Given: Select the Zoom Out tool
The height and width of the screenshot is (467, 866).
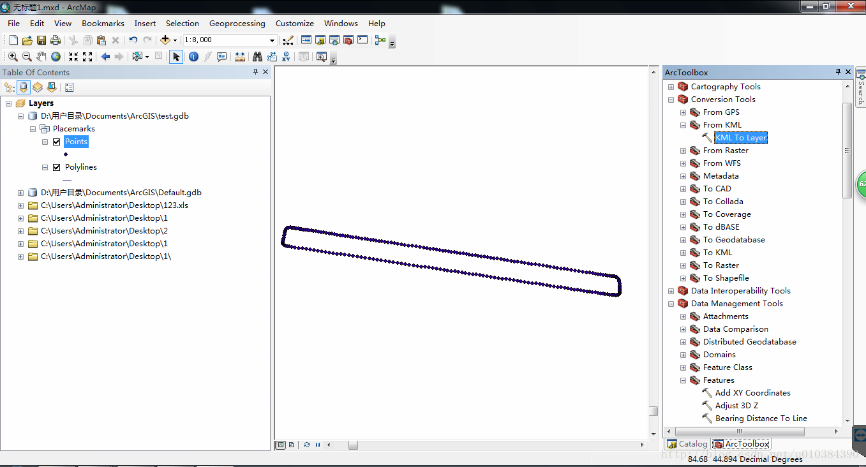Looking at the screenshot, I should [x=27, y=57].
